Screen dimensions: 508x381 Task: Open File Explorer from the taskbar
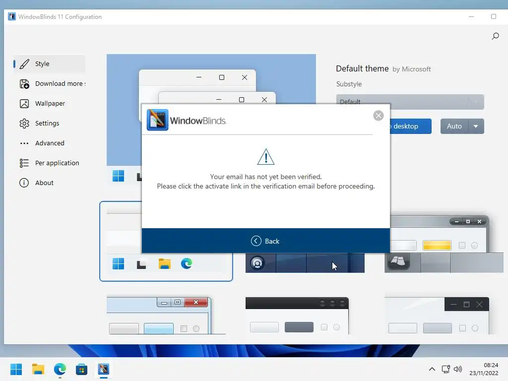coord(38,369)
